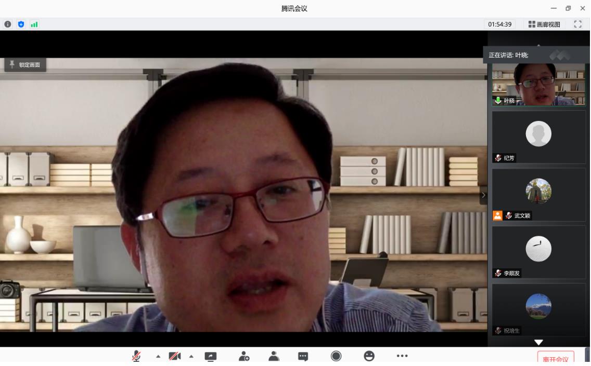
Task: Select 叶晓's video thumbnail in sidebar
Action: [x=538, y=85]
